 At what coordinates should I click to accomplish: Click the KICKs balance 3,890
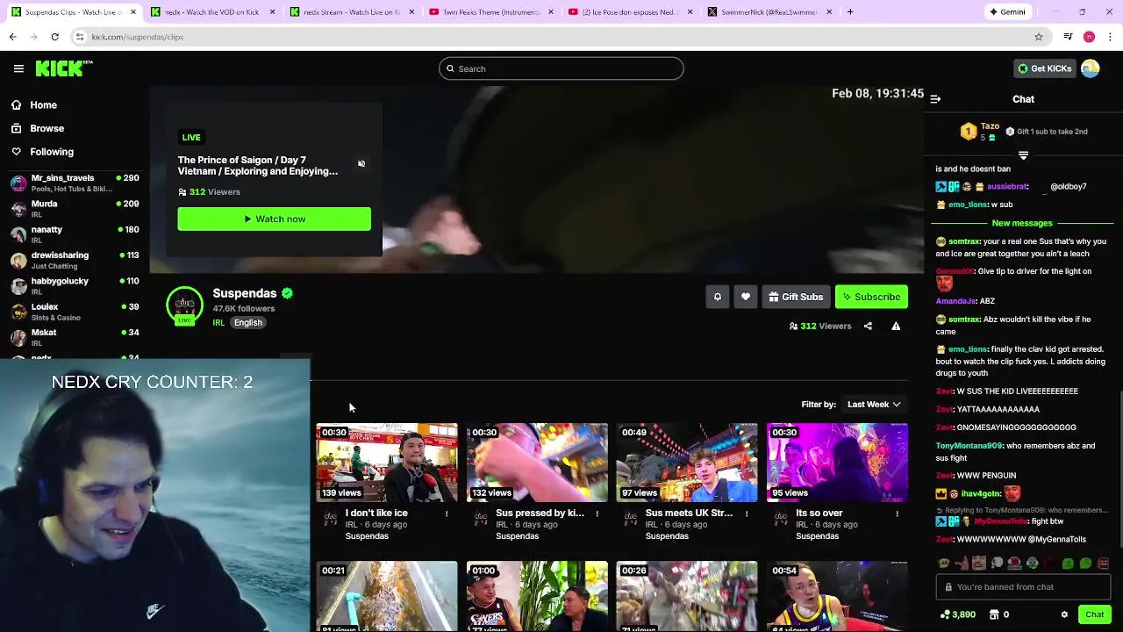click(x=957, y=614)
